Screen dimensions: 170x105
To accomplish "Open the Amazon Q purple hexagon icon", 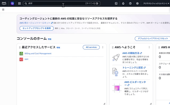I will 12,3.
